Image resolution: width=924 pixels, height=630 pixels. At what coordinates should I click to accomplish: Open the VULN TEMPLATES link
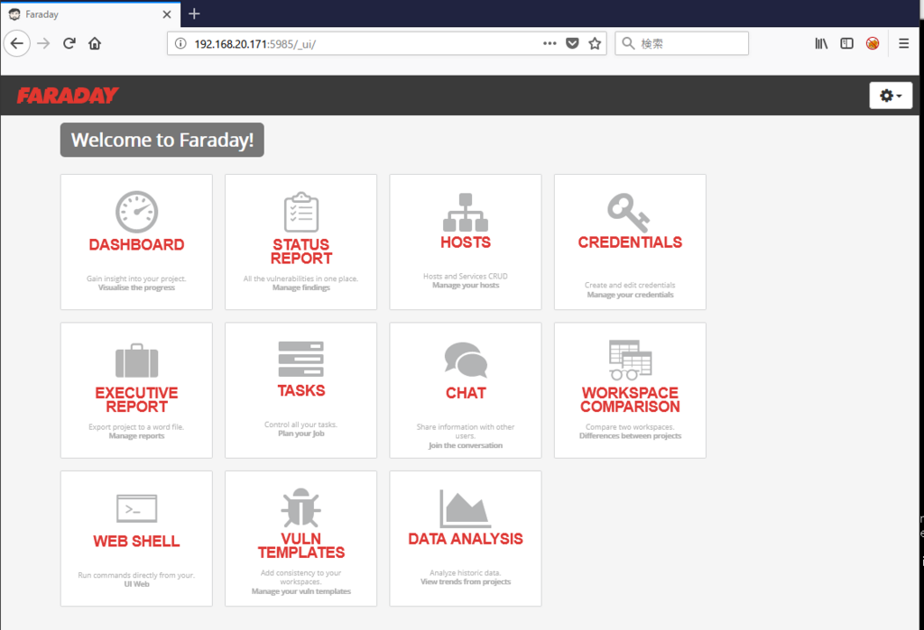301,546
